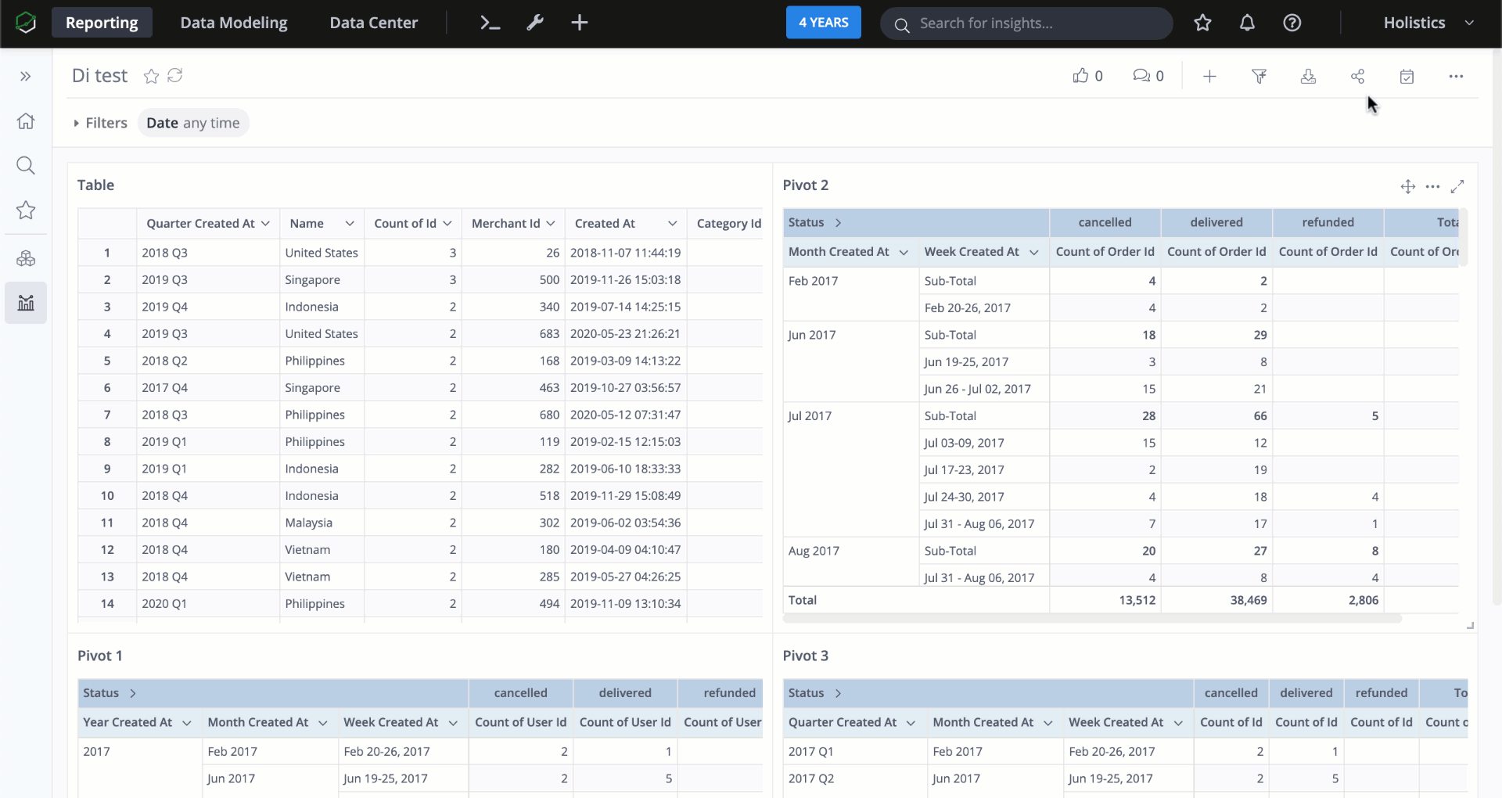
Task: Add a widget with the dashboard plus icon
Action: tap(1209, 76)
